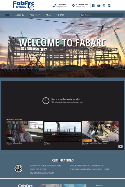The image size is (125, 187).
Task: Click the map pin location icon
Action: point(73,6)
